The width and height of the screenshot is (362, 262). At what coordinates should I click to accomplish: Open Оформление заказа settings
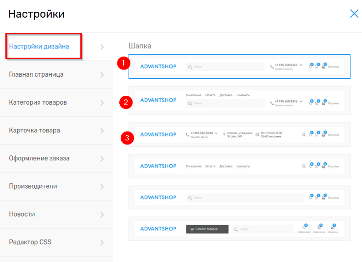[x=39, y=158]
